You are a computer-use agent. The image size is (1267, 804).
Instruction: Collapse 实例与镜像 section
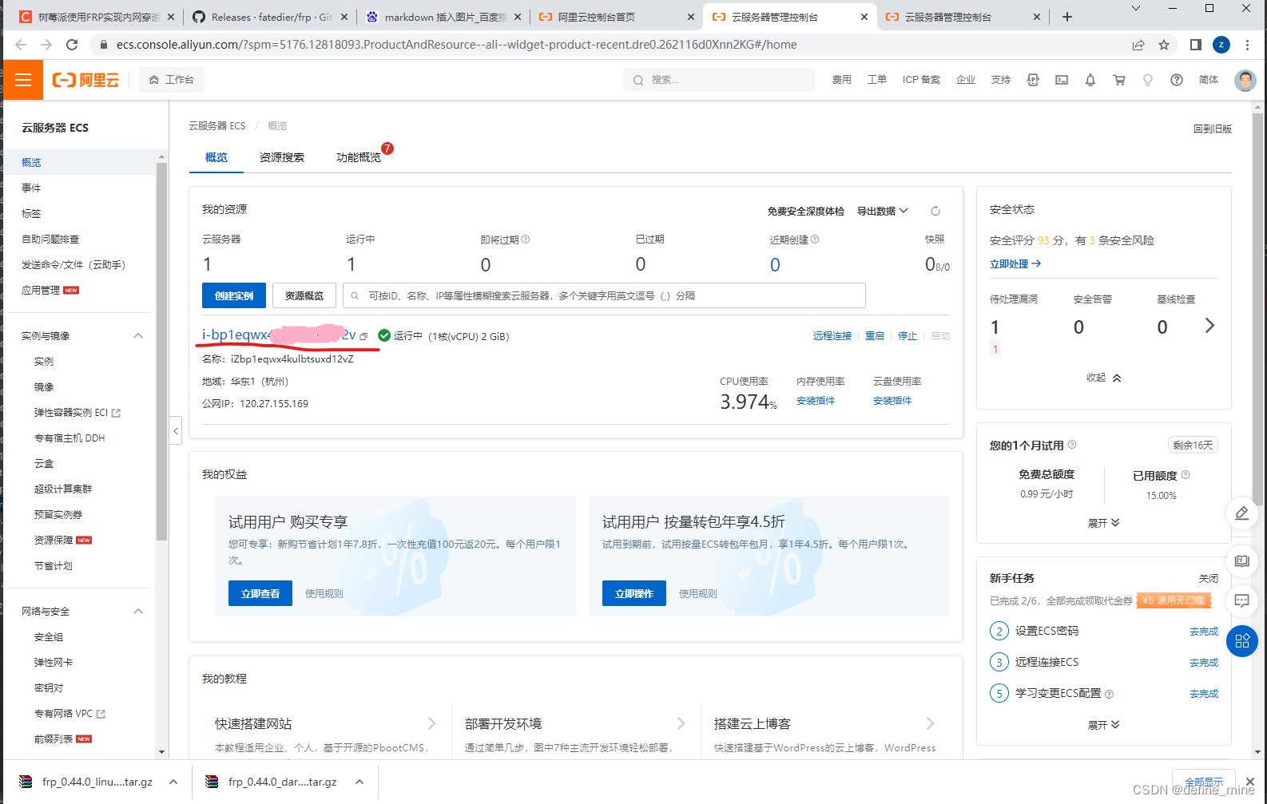click(x=138, y=336)
